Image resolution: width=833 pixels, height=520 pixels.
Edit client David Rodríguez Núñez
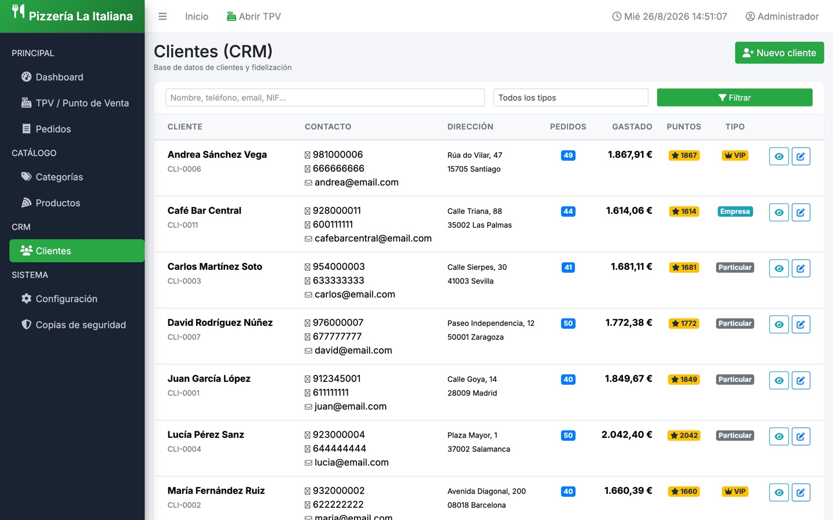801,324
